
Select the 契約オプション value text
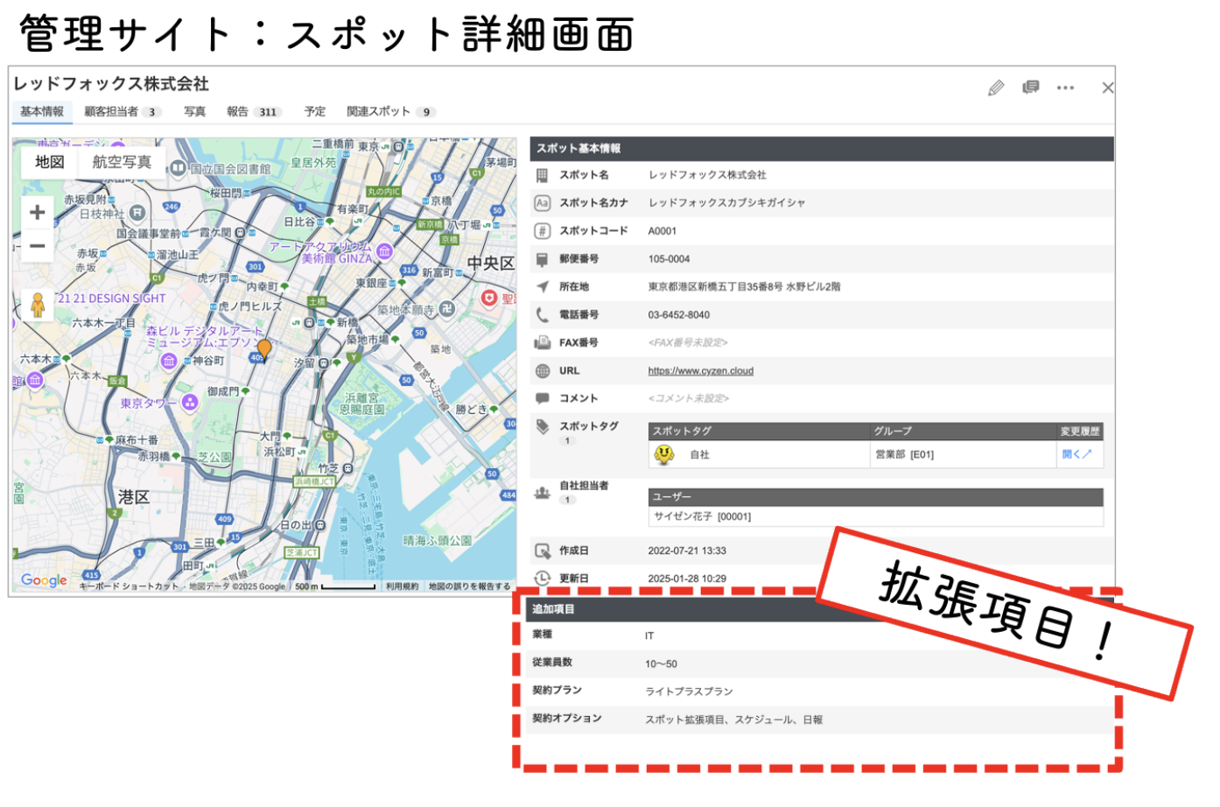[x=733, y=719]
